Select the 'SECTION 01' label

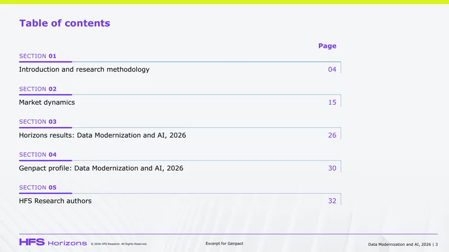point(38,56)
